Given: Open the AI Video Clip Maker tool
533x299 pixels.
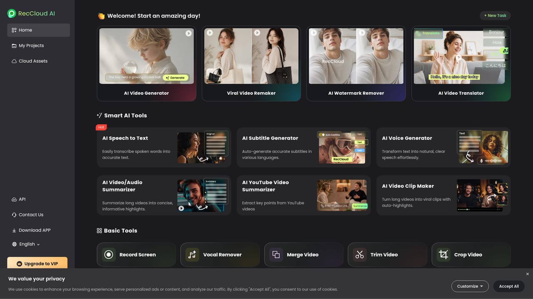Looking at the screenshot, I should coord(443,195).
